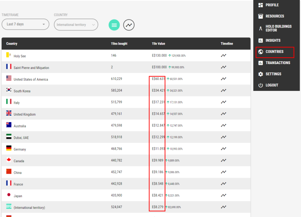Click the Countries globe icon
The width and height of the screenshot is (301, 217).
pyautogui.click(x=260, y=52)
